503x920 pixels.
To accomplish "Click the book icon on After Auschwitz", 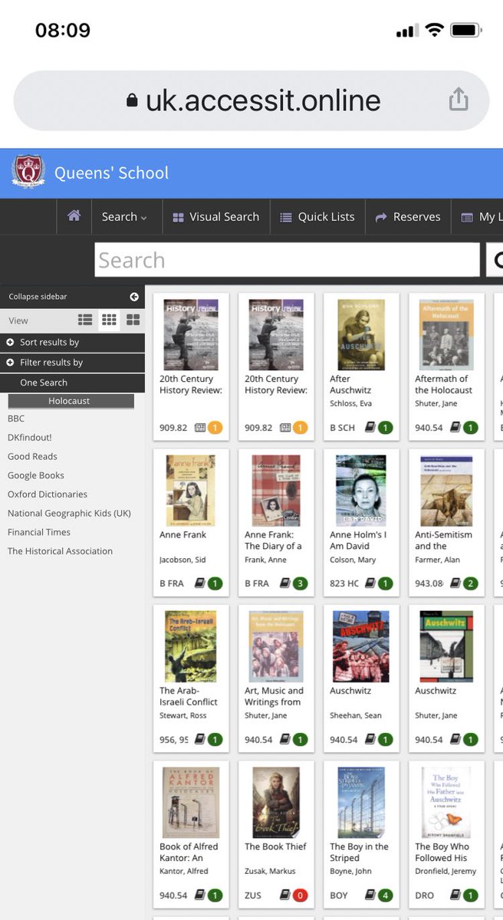I will (x=370, y=428).
